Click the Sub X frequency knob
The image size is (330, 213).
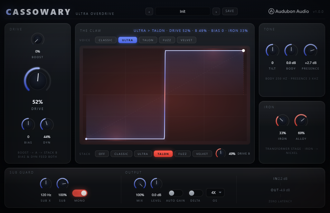[46, 184]
